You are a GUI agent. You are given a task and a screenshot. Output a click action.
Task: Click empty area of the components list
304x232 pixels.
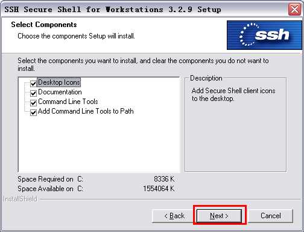[x=98, y=144]
